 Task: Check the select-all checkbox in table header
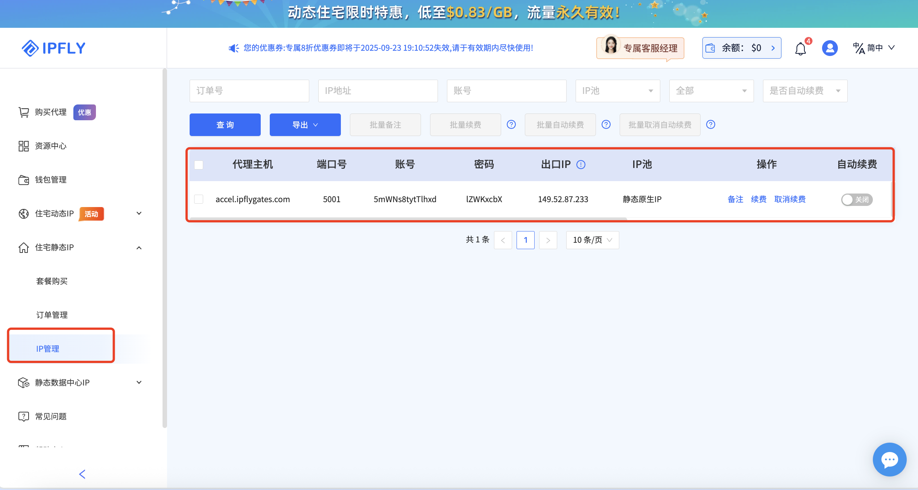(199, 165)
